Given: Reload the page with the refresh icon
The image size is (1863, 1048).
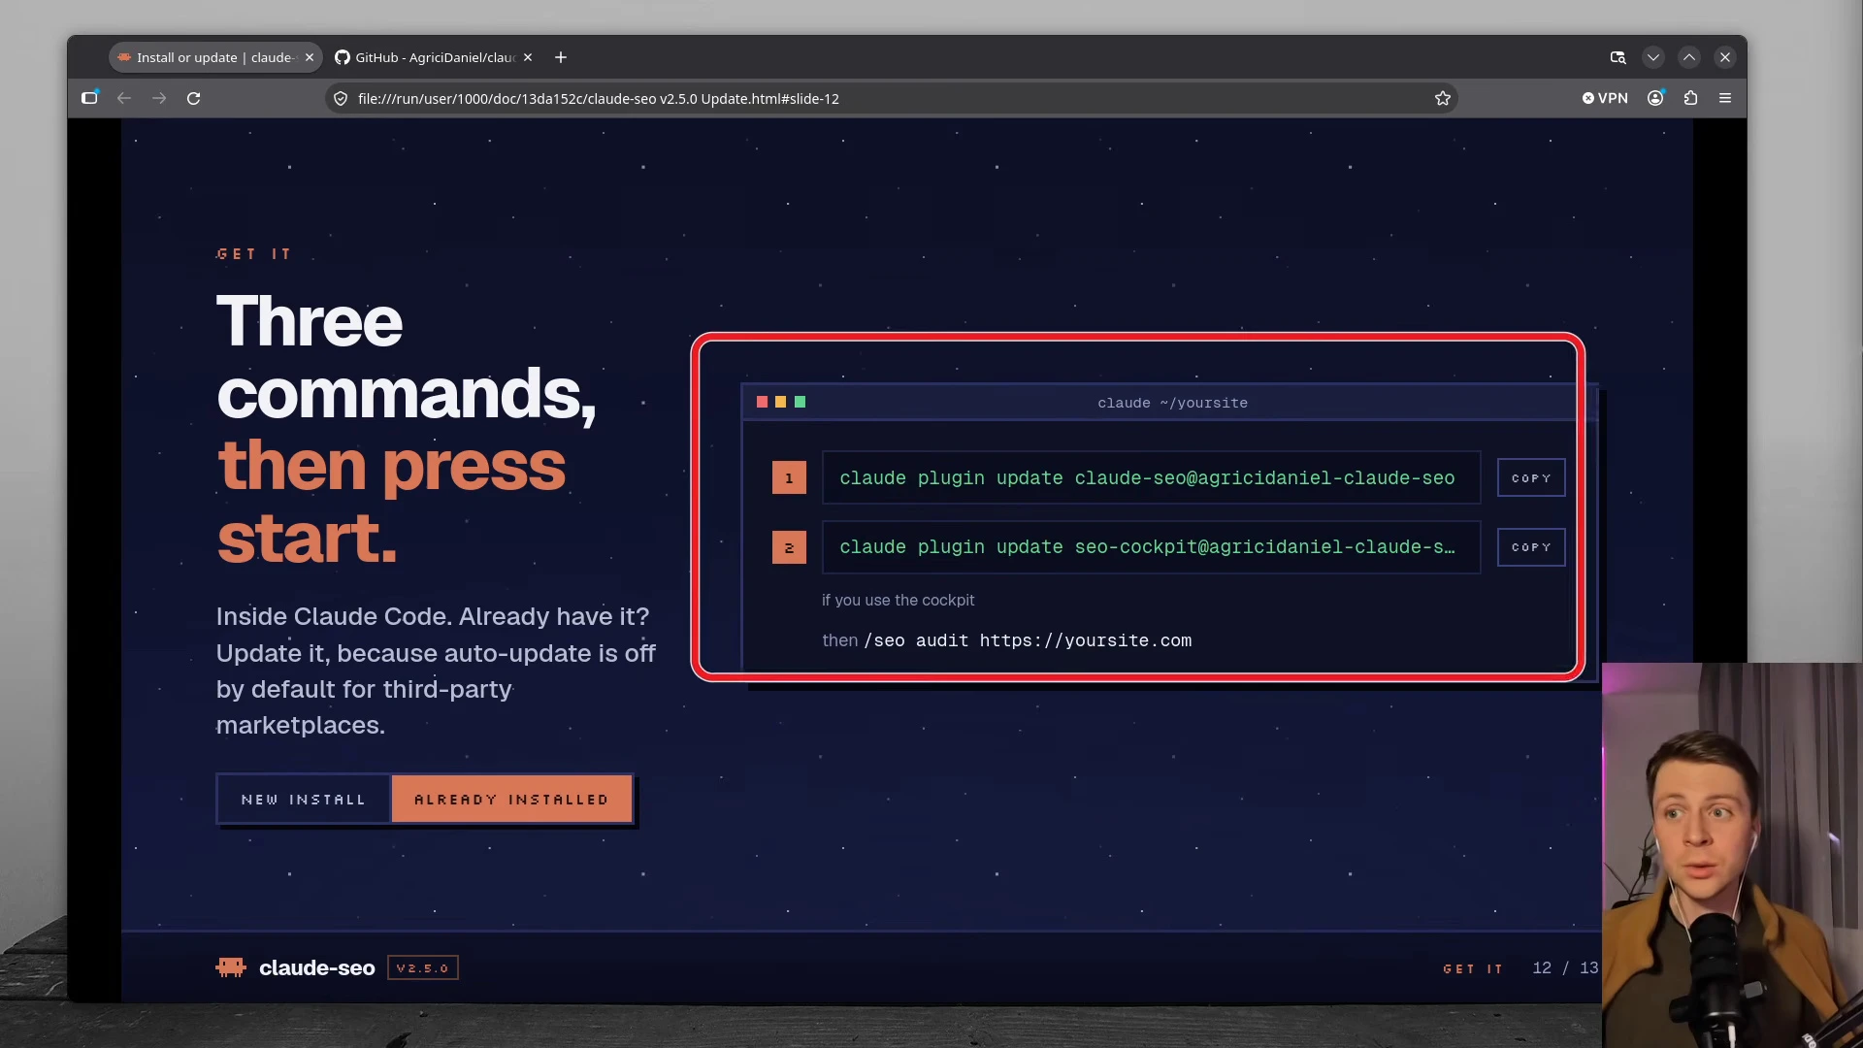Looking at the screenshot, I should [194, 98].
